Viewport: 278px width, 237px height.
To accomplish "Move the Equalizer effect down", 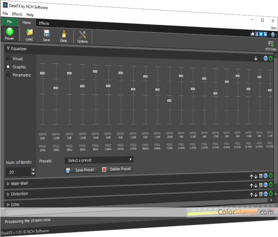I will click(256, 58).
